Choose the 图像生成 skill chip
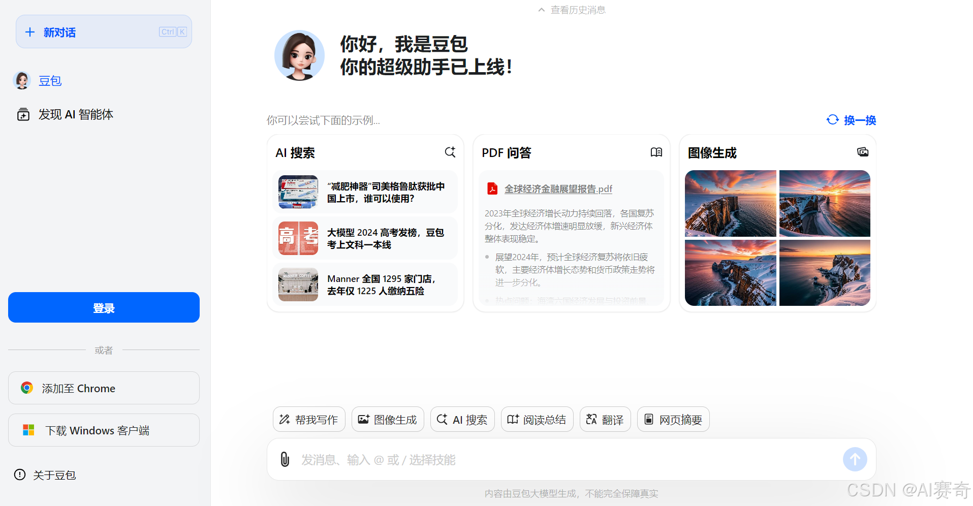The image size is (973, 506). click(388, 419)
